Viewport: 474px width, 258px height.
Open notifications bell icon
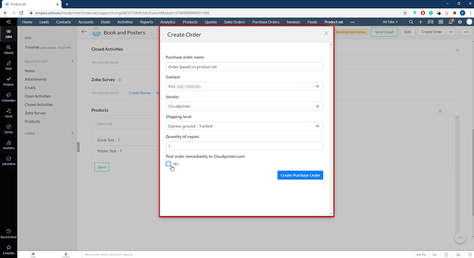point(451,22)
